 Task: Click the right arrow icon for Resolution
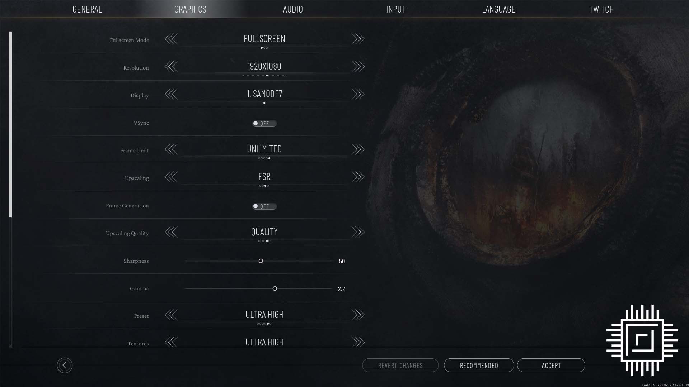357,66
